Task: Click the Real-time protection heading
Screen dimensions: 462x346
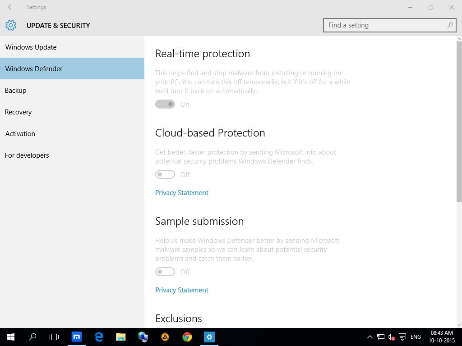Action: click(x=203, y=54)
